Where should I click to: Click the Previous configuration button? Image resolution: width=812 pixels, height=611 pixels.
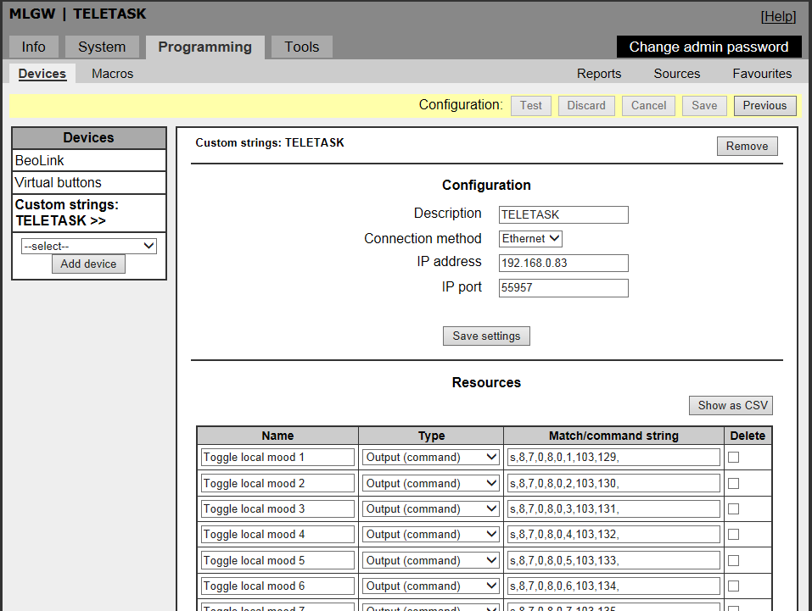tap(764, 106)
